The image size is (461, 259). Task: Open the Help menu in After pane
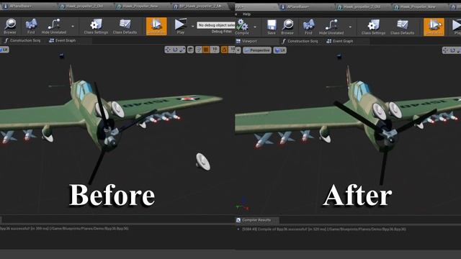[246, 14]
